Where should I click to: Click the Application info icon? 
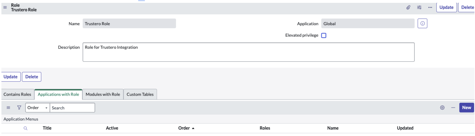point(422,24)
